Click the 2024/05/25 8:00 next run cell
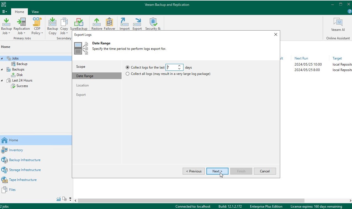Viewport: 352px width, 209px height. (x=307, y=70)
